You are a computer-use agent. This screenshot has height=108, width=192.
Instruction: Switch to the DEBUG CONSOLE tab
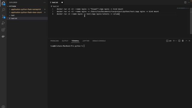[x=99, y=41]
